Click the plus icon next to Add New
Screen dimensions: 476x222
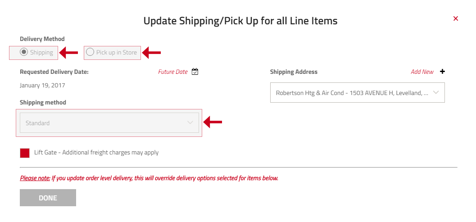[x=442, y=72]
